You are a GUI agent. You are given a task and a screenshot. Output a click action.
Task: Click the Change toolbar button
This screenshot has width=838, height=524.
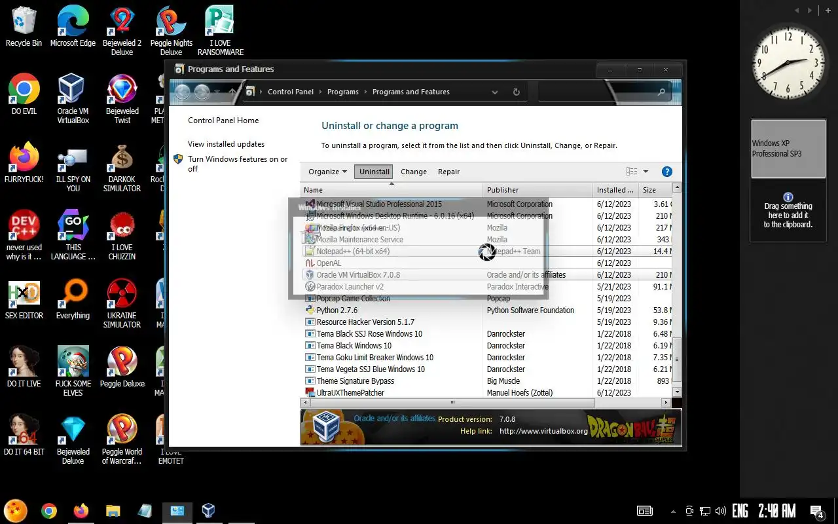click(x=414, y=172)
